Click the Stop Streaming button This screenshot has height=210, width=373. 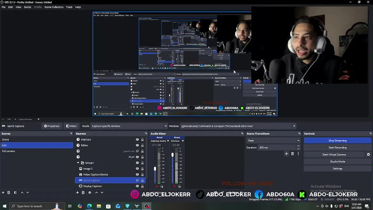(338, 141)
